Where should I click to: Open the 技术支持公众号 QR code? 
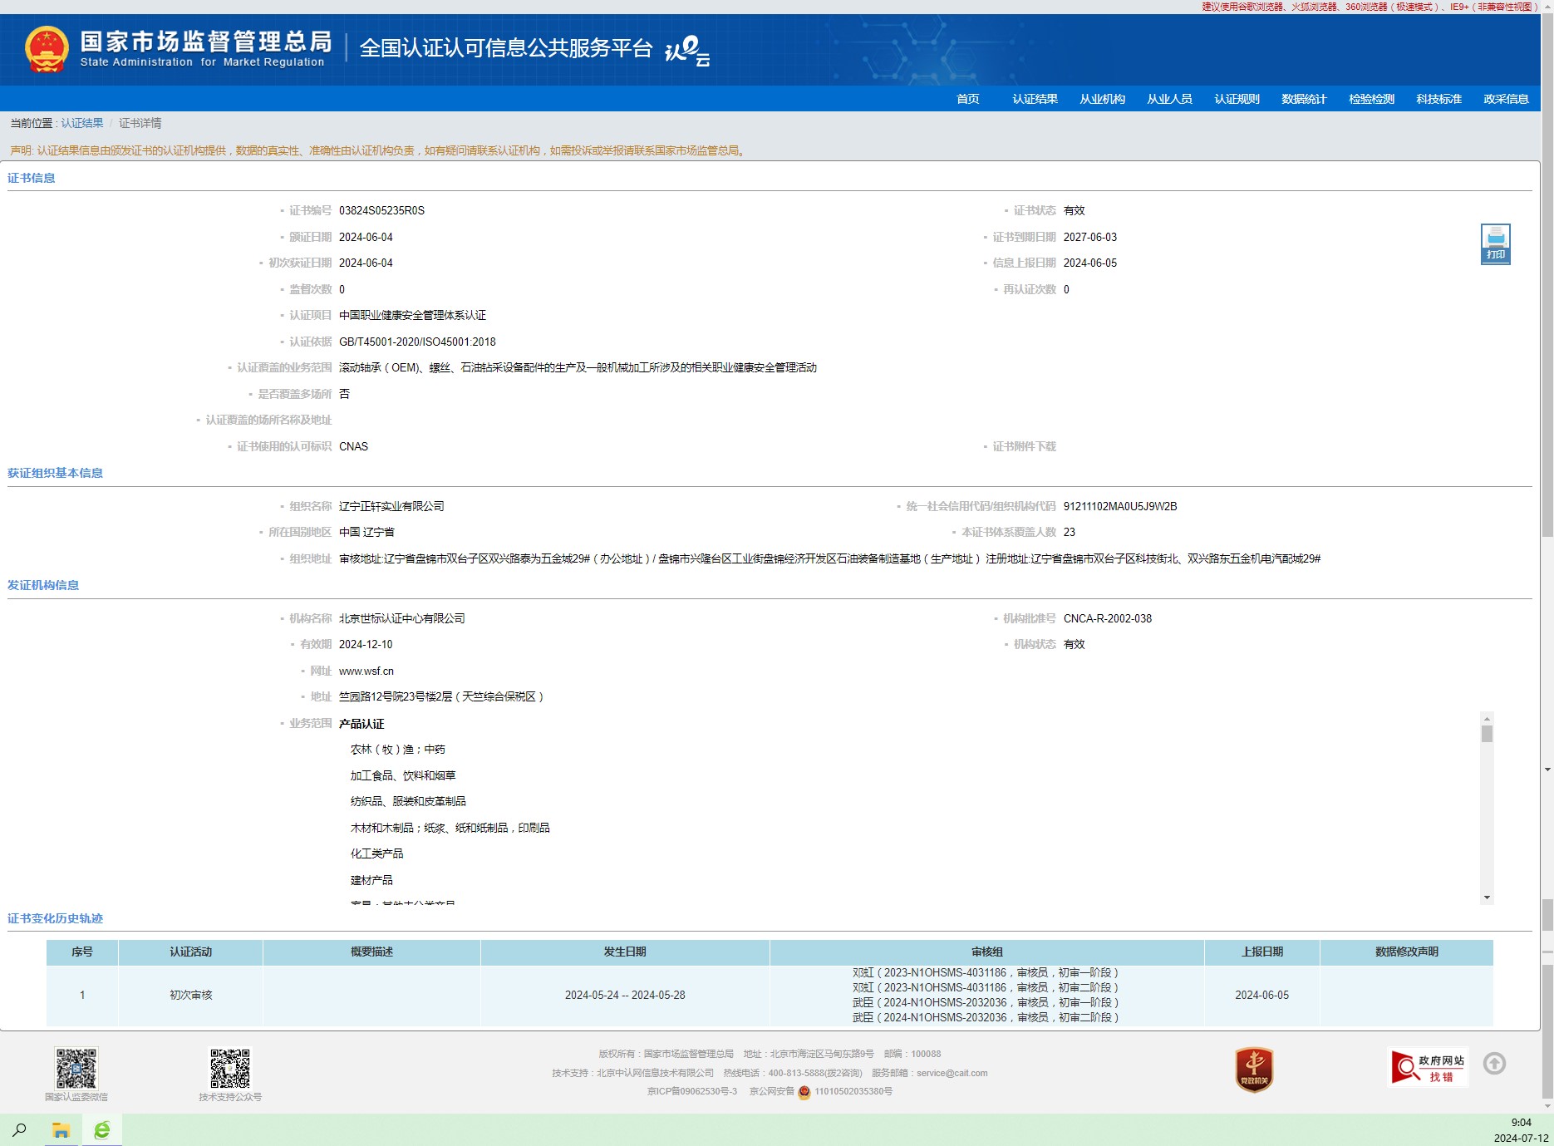pos(230,1068)
